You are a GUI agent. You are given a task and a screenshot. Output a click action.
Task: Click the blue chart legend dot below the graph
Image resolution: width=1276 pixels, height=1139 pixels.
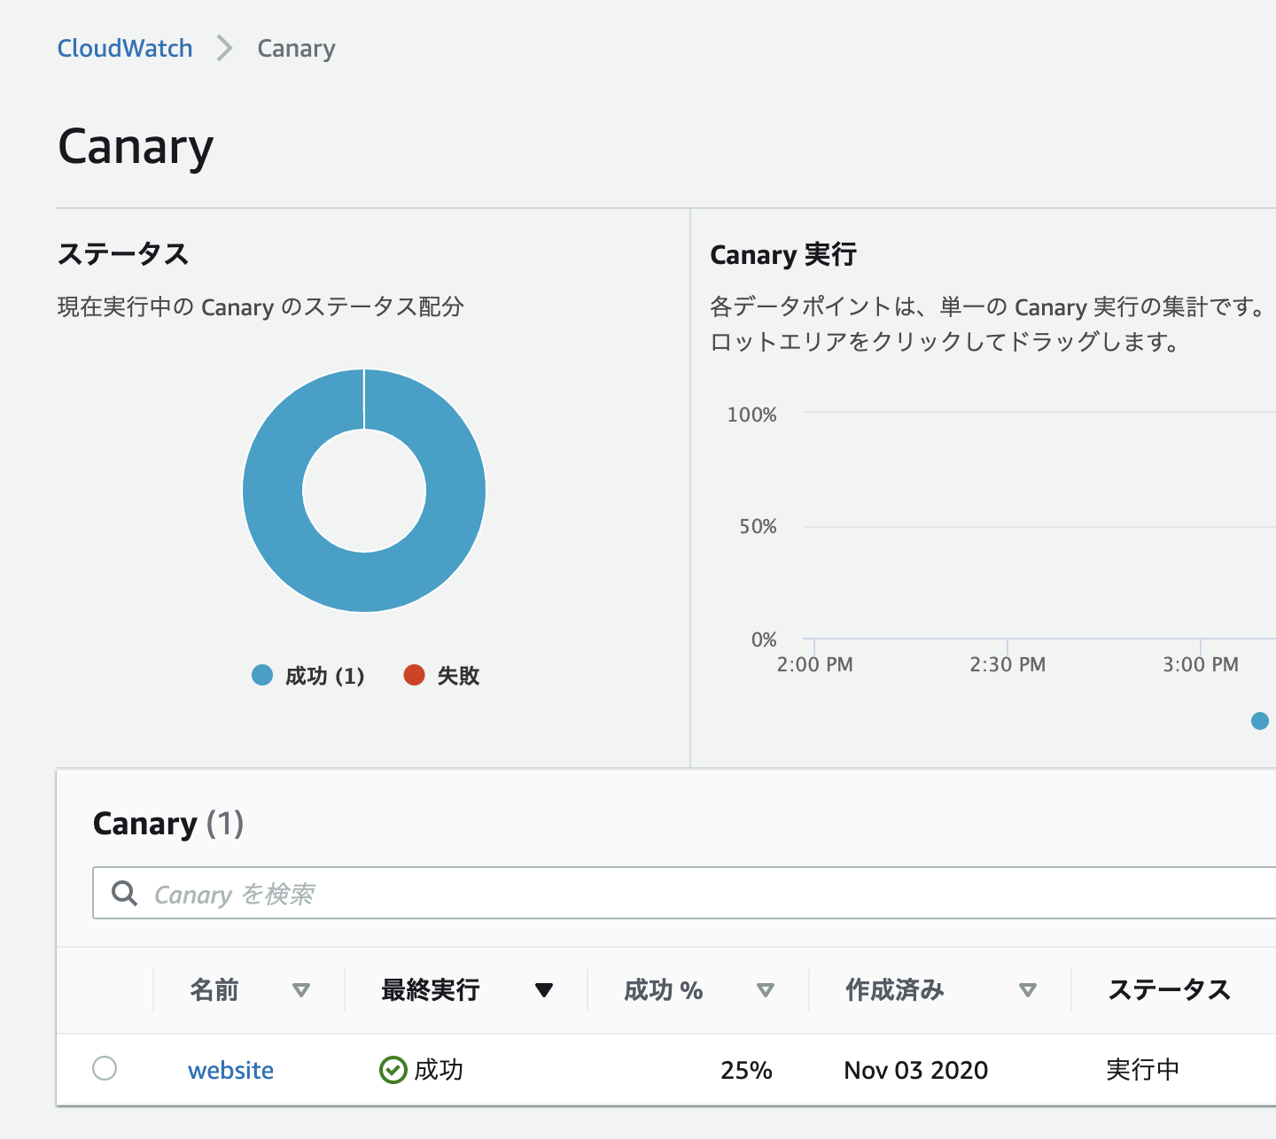pyautogui.click(x=1259, y=721)
